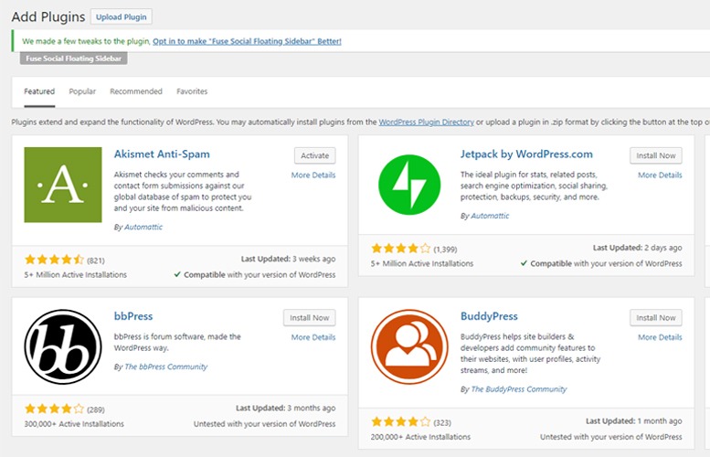Open the Automattic author link under Akismet
The image size is (710, 457).
(143, 227)
